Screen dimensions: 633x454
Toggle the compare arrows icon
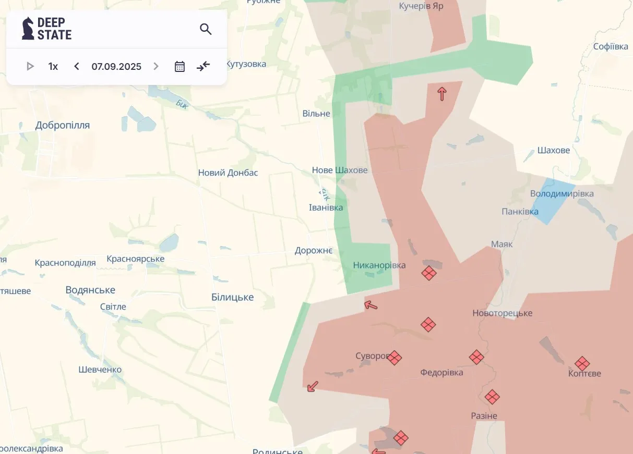pos(203,66)
